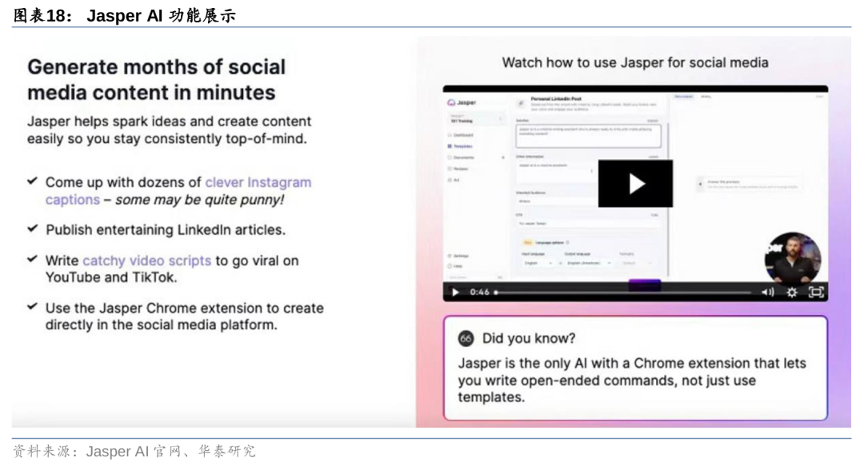
Task: Open the Formality 'Default' dropdown in the video
Action: pos(636,263)
